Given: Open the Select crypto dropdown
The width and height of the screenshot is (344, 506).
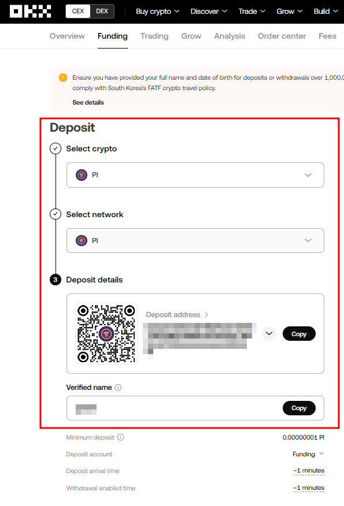Looking at the screenshot, I should pos(308,175).
